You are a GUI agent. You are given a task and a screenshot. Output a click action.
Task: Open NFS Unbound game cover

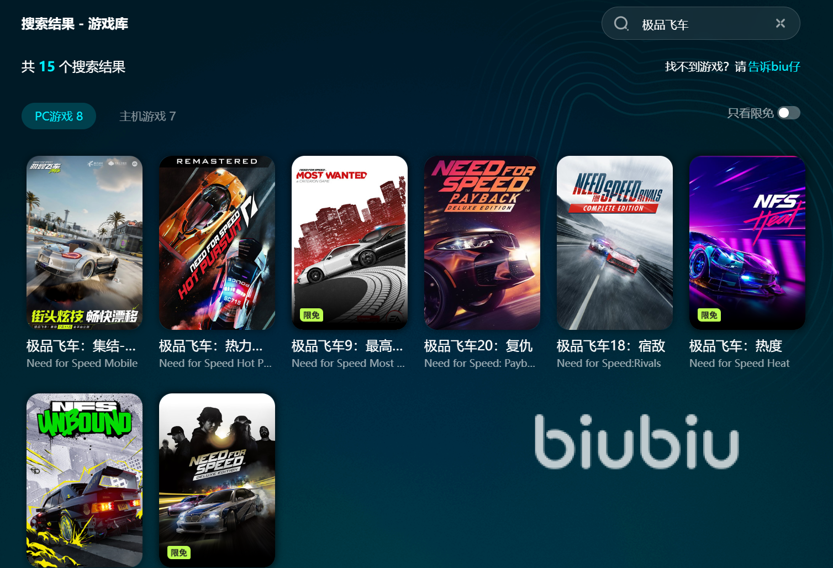click(85, 480)
